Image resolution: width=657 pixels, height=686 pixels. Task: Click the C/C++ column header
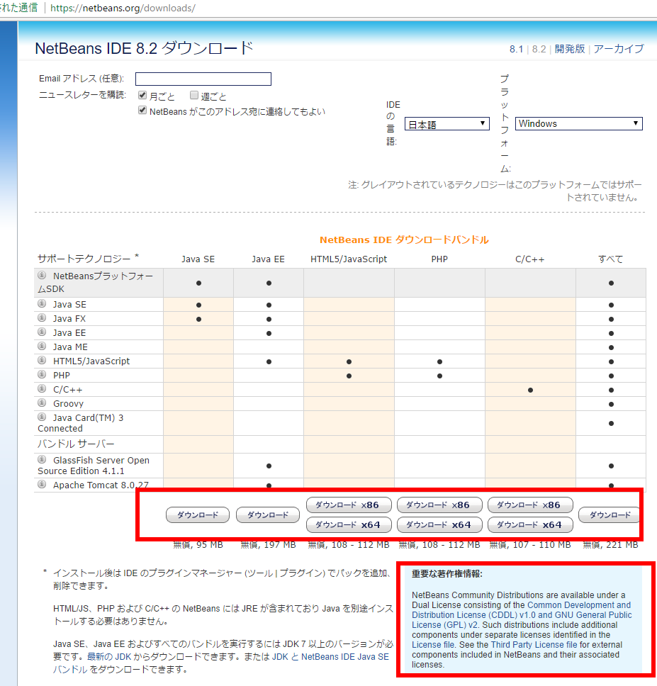(530, 259)
